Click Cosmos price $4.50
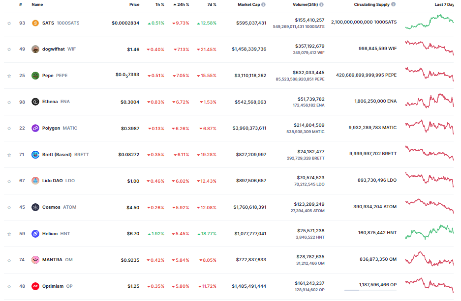This screenshot has height=301, width=461. coord(133,207)
